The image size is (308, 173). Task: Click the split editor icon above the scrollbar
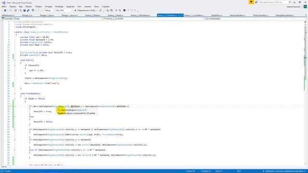[305, 22]
